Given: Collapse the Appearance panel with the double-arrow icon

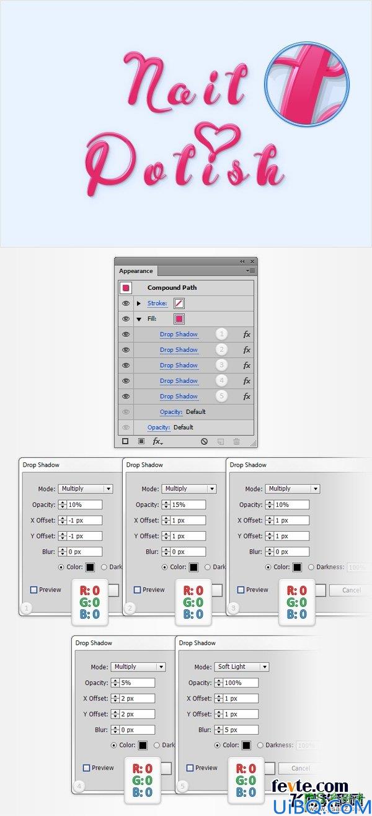Looking at the screenshot, I should [x=242, y=261].
